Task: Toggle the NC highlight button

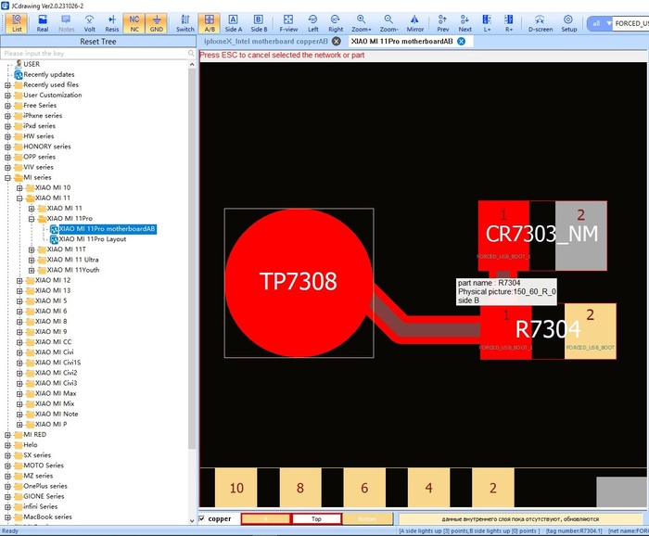Action: (134, 22)
